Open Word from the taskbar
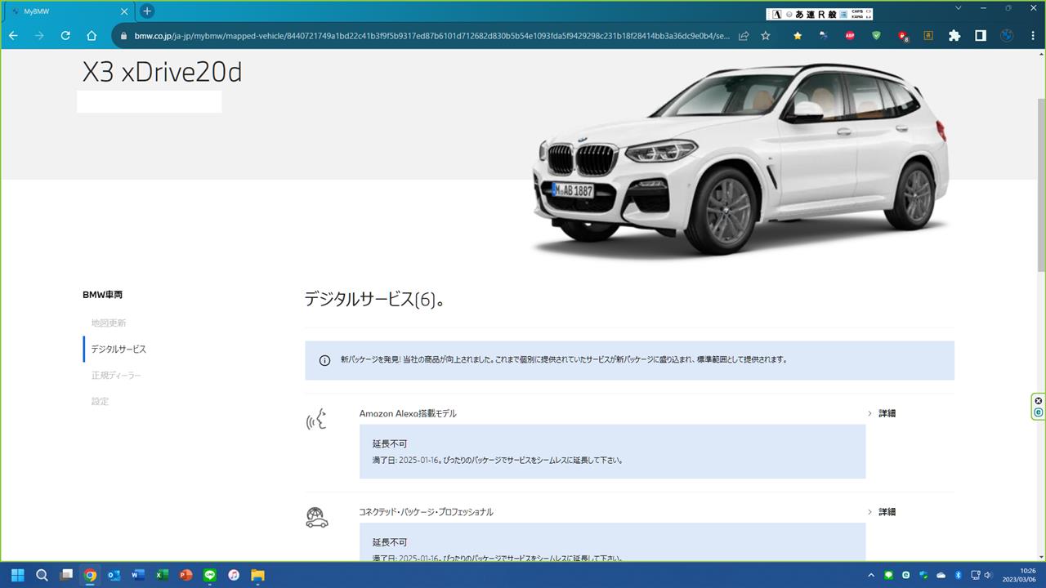The height and width of the screenshot is (588, 1046). coord(137,575)
